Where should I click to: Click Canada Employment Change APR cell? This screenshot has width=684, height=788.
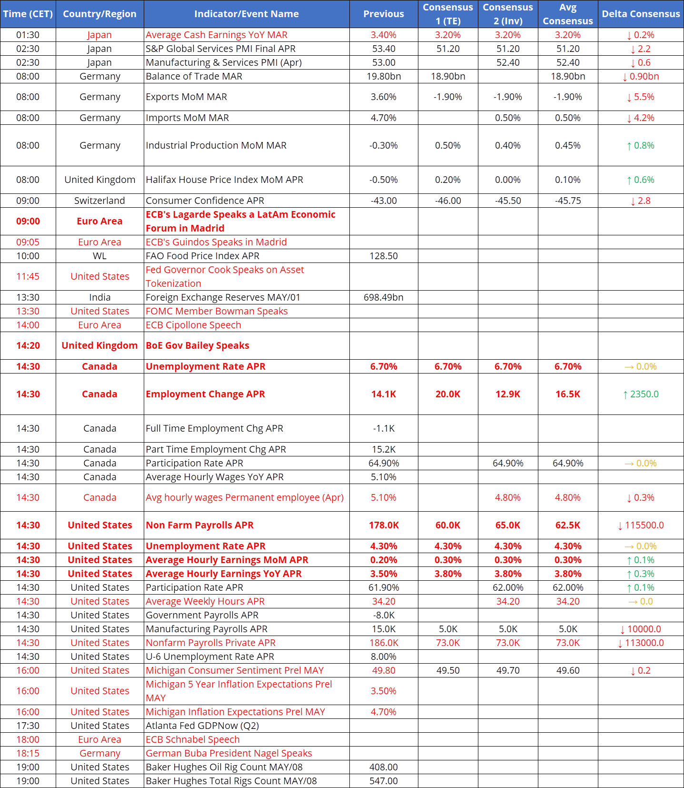247,394
